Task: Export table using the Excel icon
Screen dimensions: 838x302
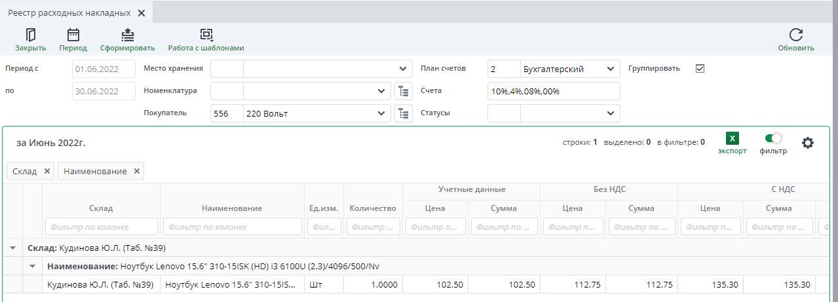Action: [x=732, y=138]
